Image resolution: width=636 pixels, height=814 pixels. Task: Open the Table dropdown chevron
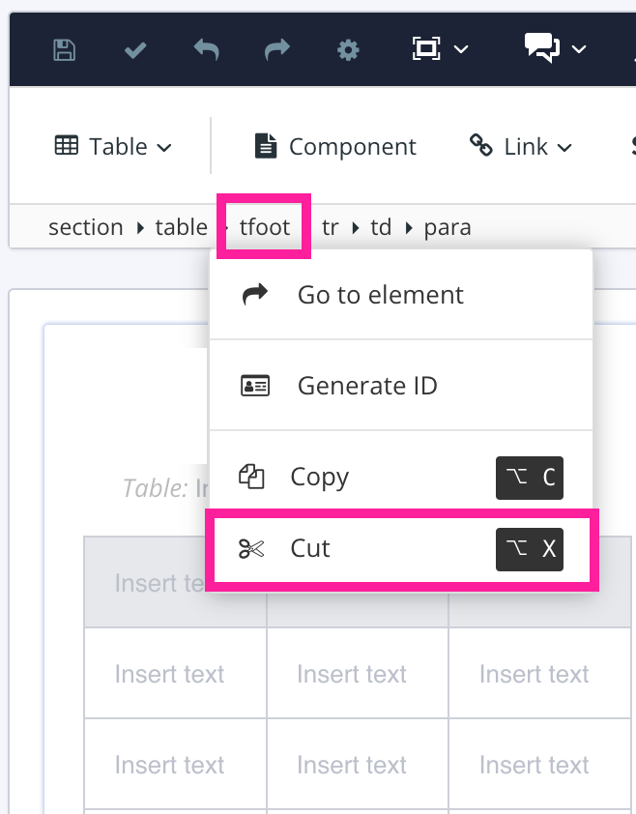pos(164,148)
